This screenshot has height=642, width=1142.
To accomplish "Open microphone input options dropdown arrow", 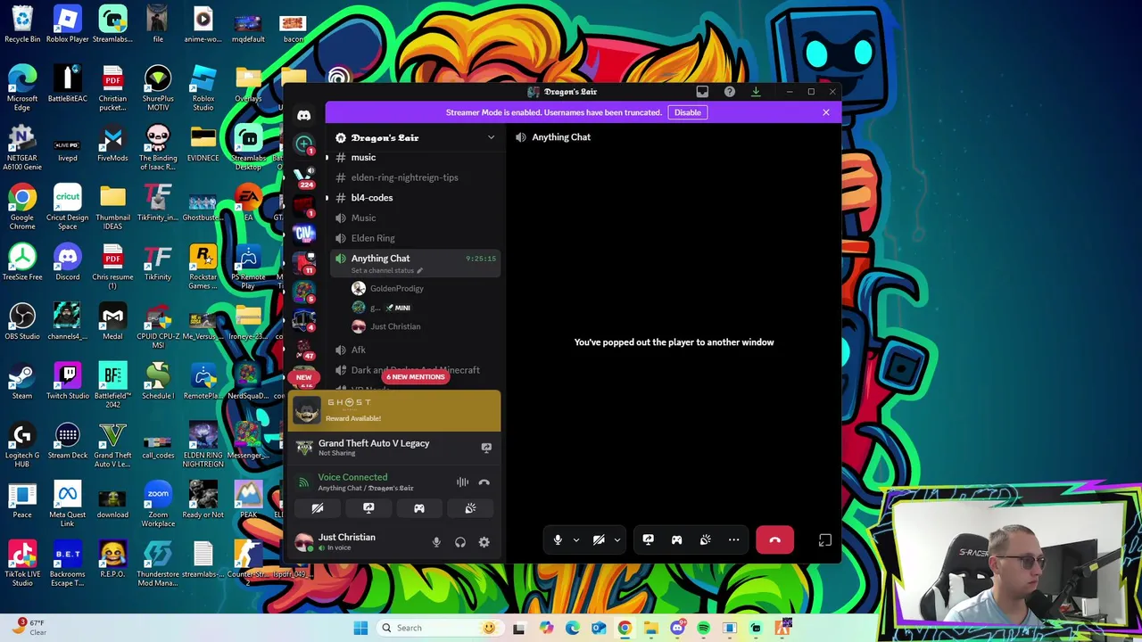I will click(575, 540).
